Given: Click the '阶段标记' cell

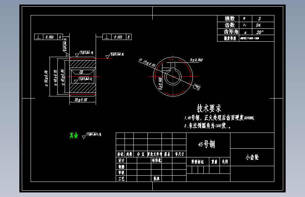Looking at the screenshot, I should 197,162.
